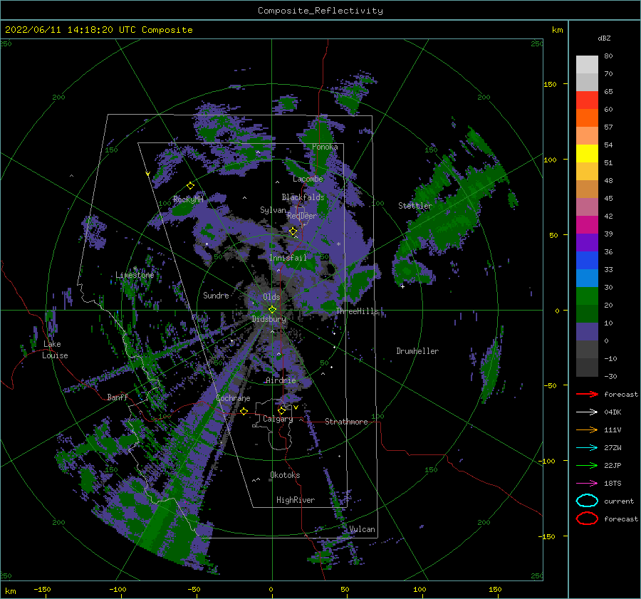Click the Strathmore town label

coord(346,422)
